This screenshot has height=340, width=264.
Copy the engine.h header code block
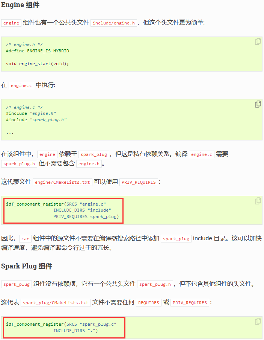(x=258, y=41)
